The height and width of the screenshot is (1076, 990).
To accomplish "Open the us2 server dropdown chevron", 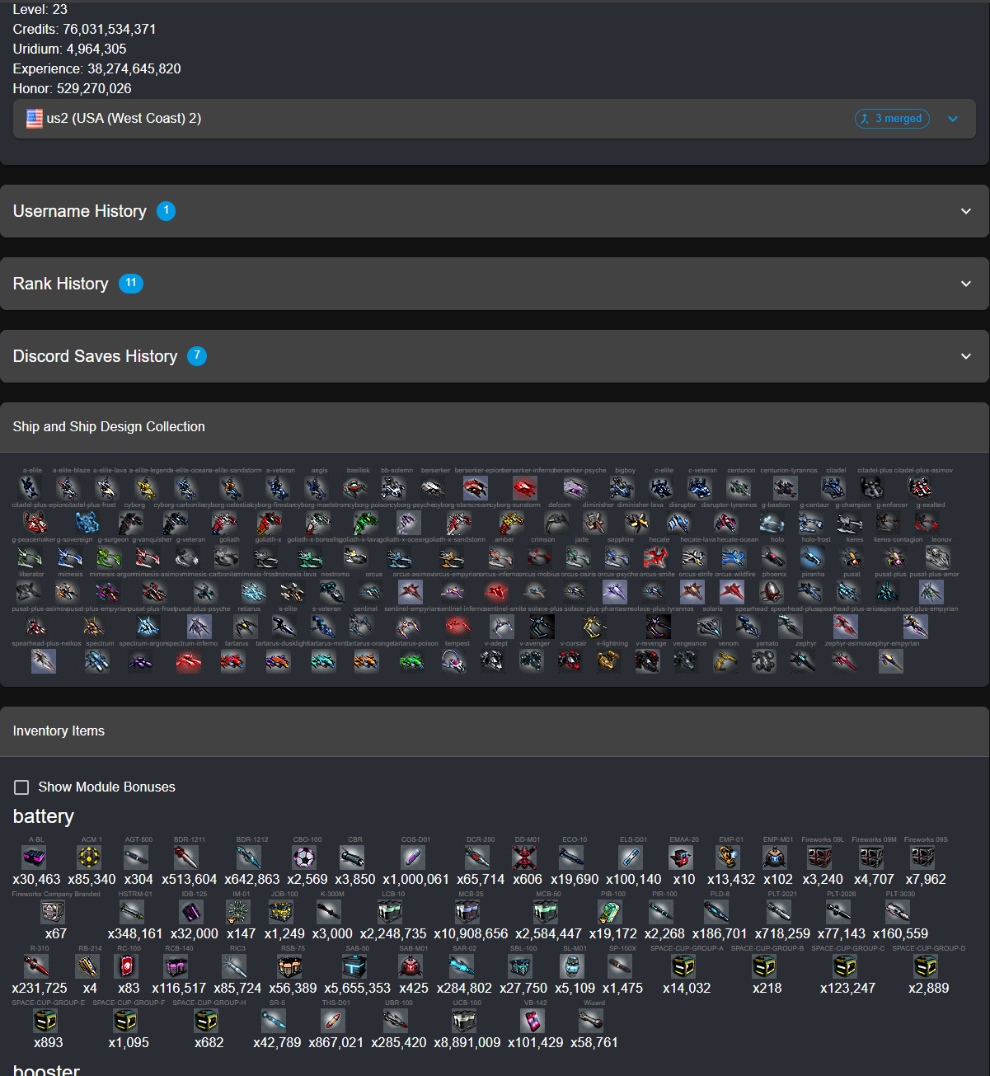I will (x=953, y=119).
